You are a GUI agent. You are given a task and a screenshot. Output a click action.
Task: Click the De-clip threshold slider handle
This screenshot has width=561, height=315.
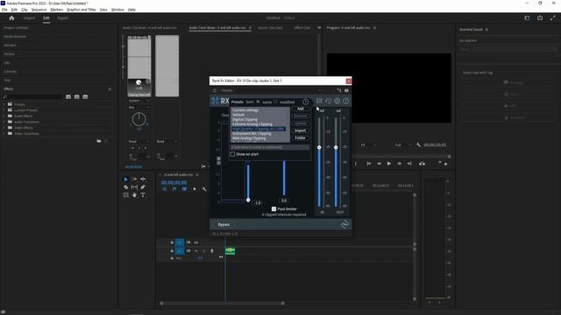248,200
